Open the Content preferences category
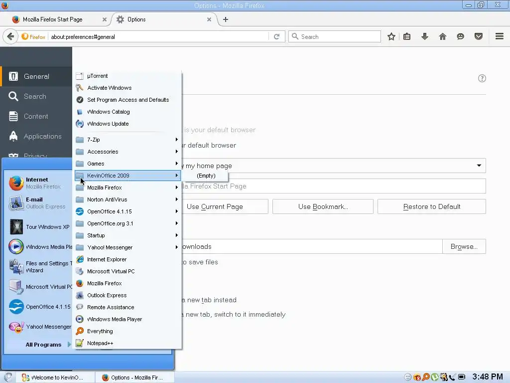 [x=36, y=116]
